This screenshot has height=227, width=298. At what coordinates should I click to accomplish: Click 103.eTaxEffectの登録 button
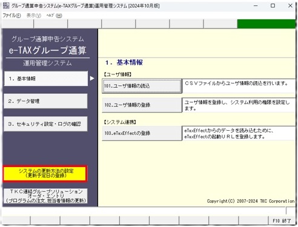[142, 133]
